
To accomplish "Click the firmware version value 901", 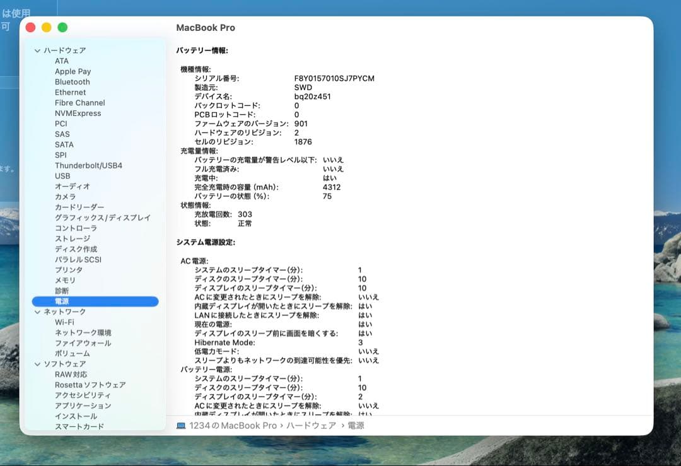I will coord(301,124).
